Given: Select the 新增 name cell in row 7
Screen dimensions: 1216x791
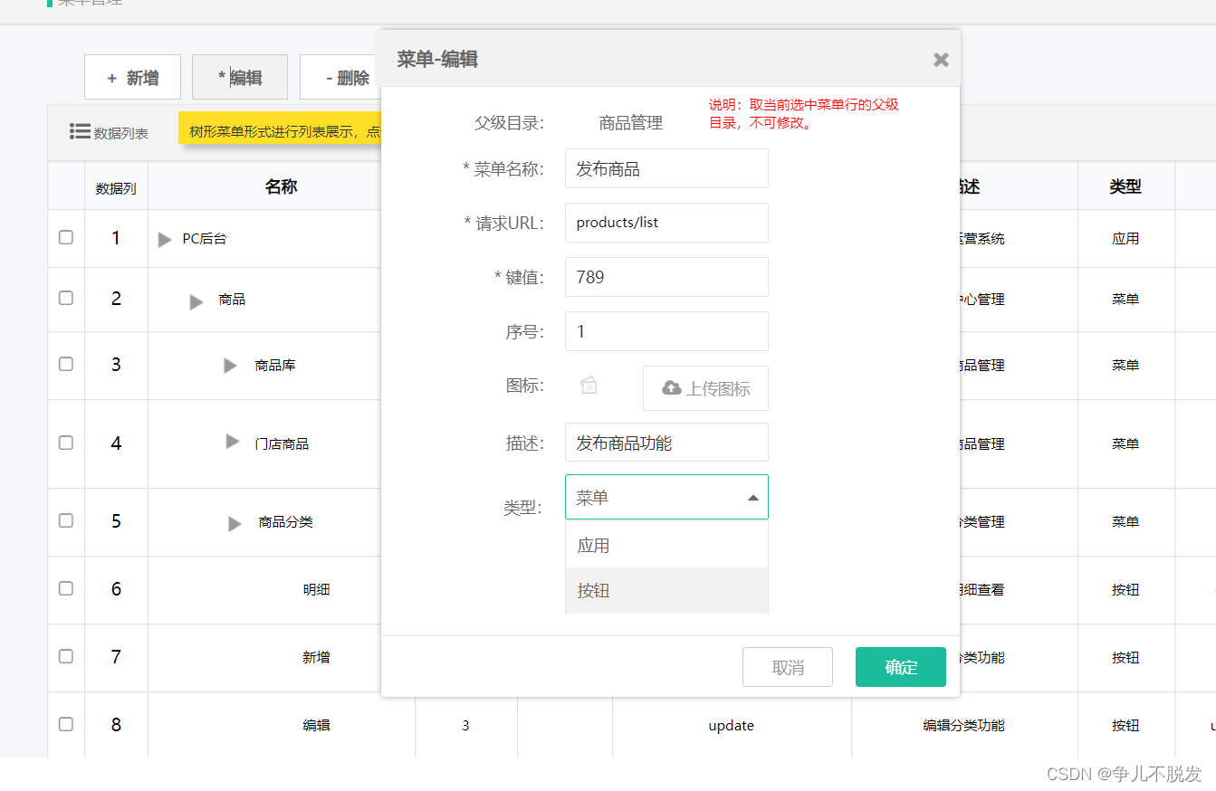Looking at the screenshot, I should pyautogui.click(x=316, y=657).
